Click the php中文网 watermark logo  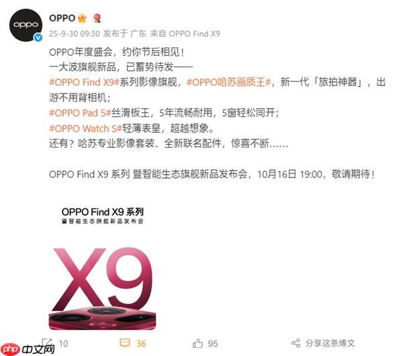pyautogui.click(x=28, y=349)
